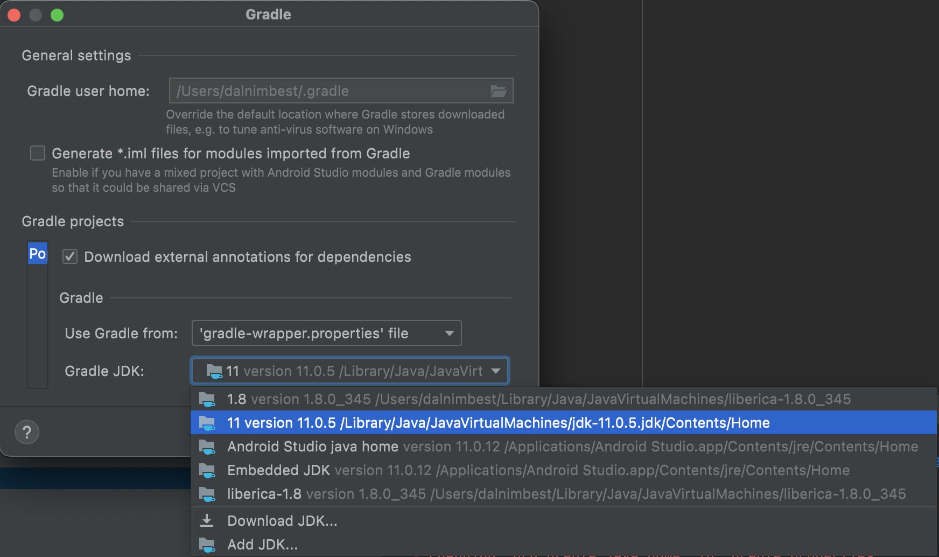
Task: Close the Gradle dialog with red button
Action: pos(14,15)
